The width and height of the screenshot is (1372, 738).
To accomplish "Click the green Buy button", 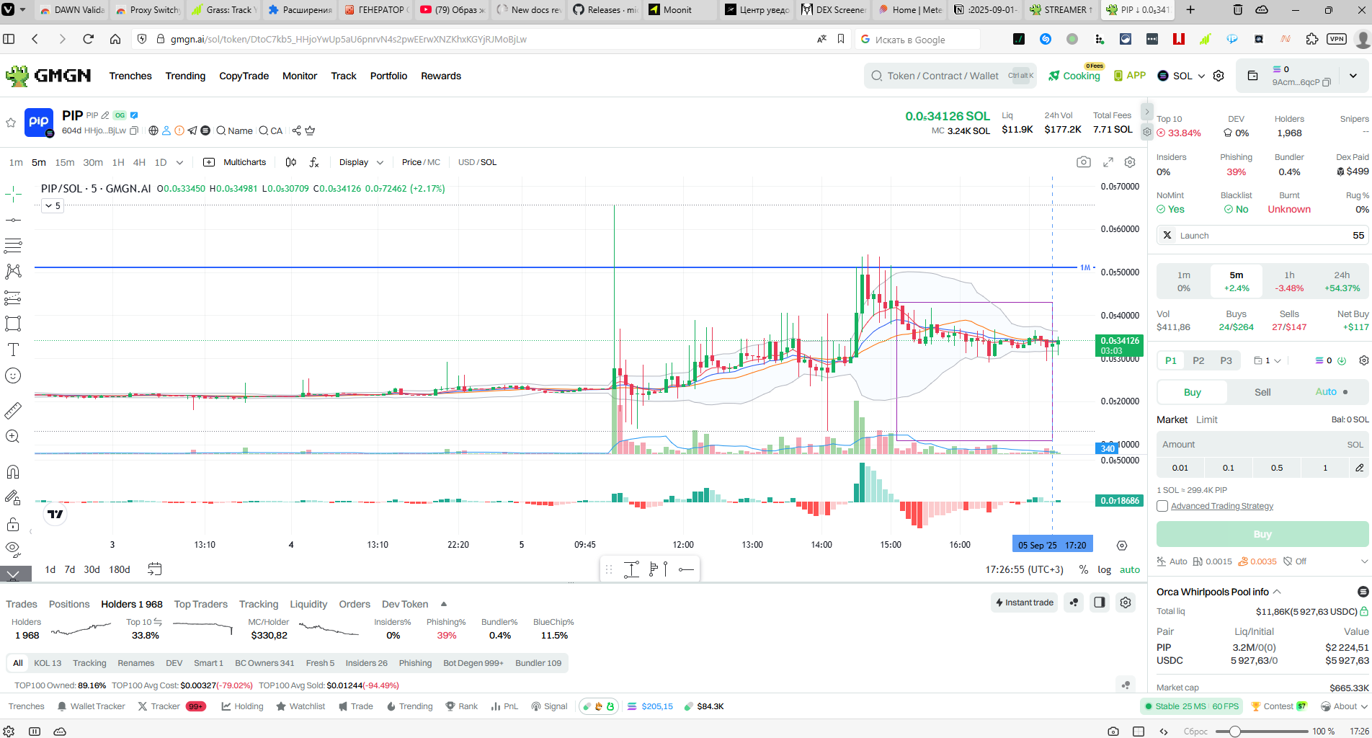I will click(1262, 534).
